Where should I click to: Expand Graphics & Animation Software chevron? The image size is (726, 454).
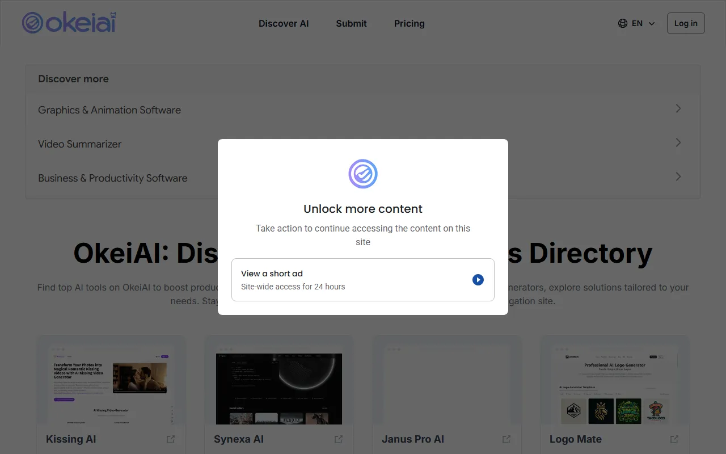click(x=678, y=108)
